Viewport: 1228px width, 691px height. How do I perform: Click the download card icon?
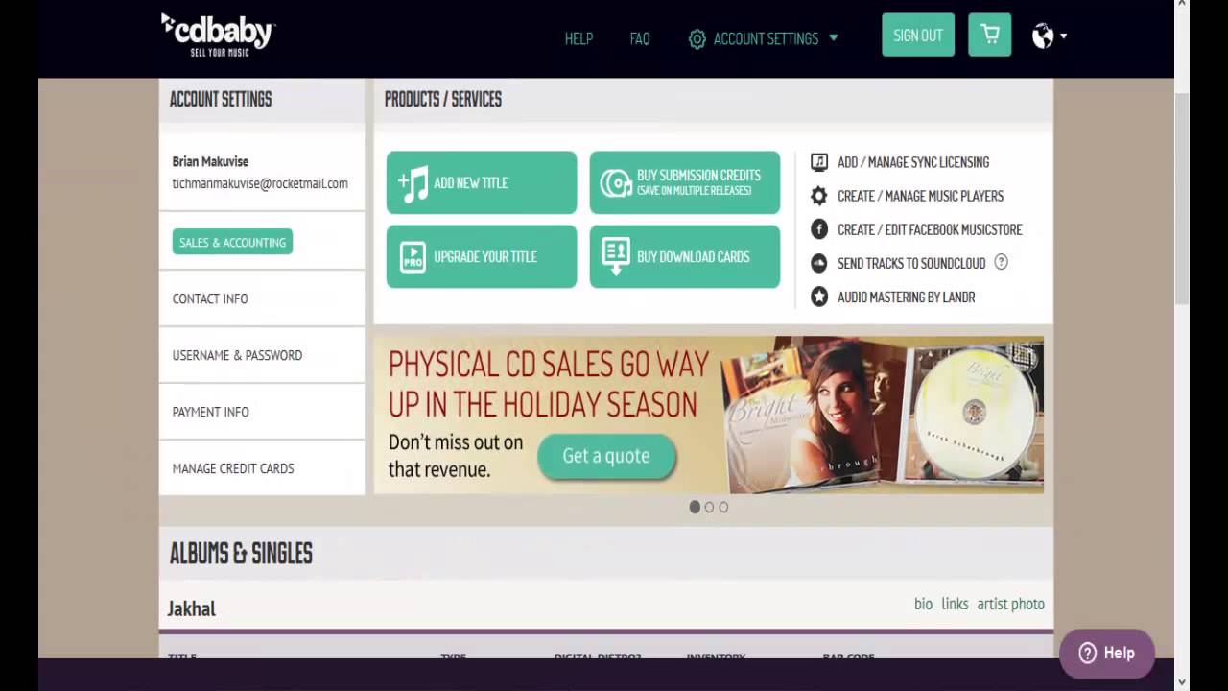pyautogui.click(x=616, y=256)
